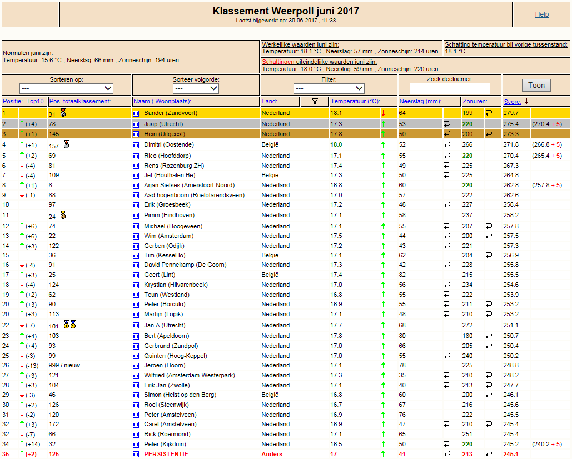Open the Filter dropdown
The width and height of the screenshot is (572, 459).
329,88
